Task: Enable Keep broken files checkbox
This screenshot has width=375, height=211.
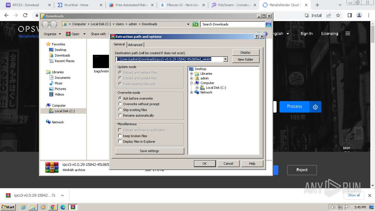Action: point(120,136)
